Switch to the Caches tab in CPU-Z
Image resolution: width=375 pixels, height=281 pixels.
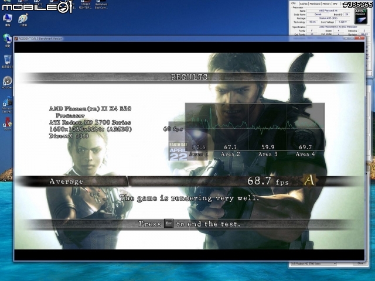tap(304, 4)
